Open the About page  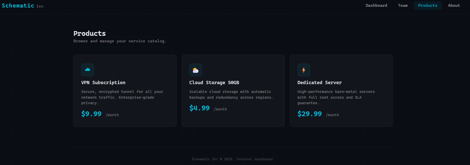coord(454,6)
